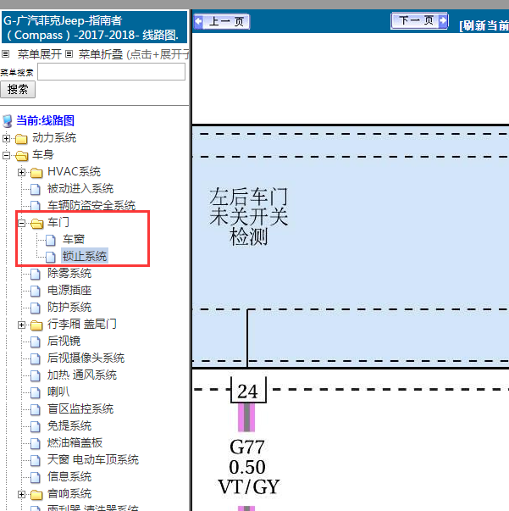The height and width of the screenshot is (511, 509).
Task: Open 被动进入系统 diagram
Action: (80, 189)
